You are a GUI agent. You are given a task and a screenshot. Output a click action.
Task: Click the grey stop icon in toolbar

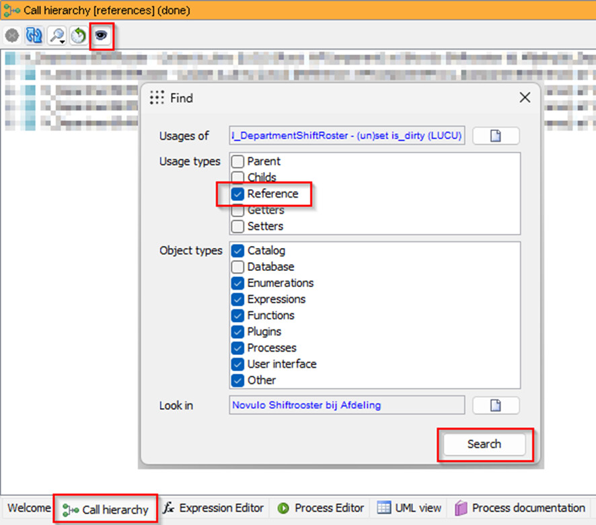point(12,36)
